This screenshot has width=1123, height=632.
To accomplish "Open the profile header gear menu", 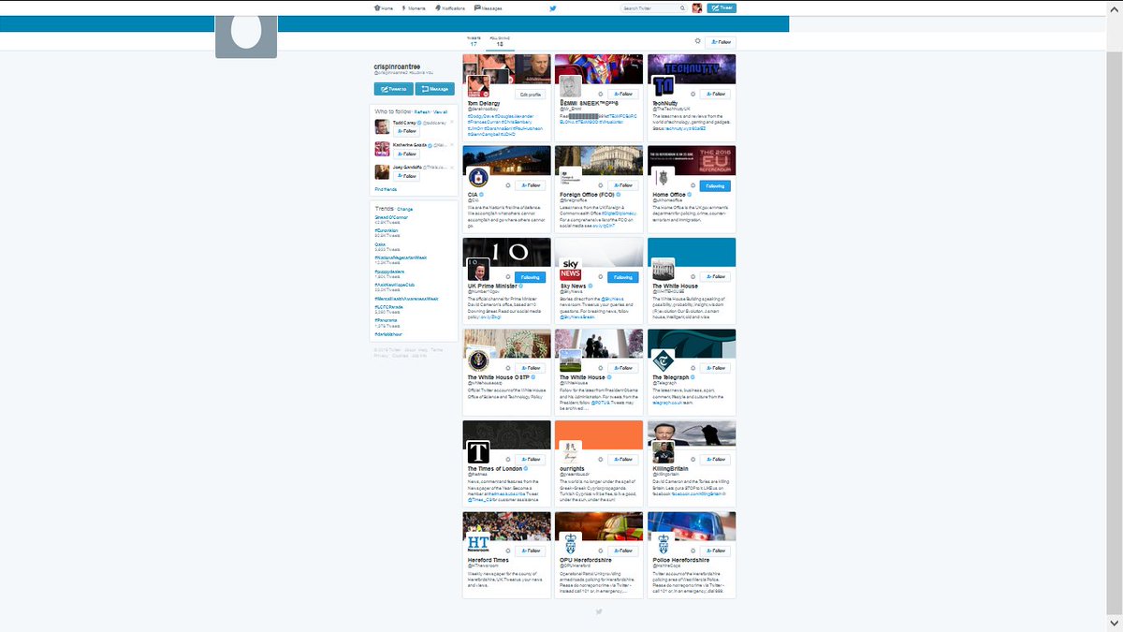I will [697, 41].
